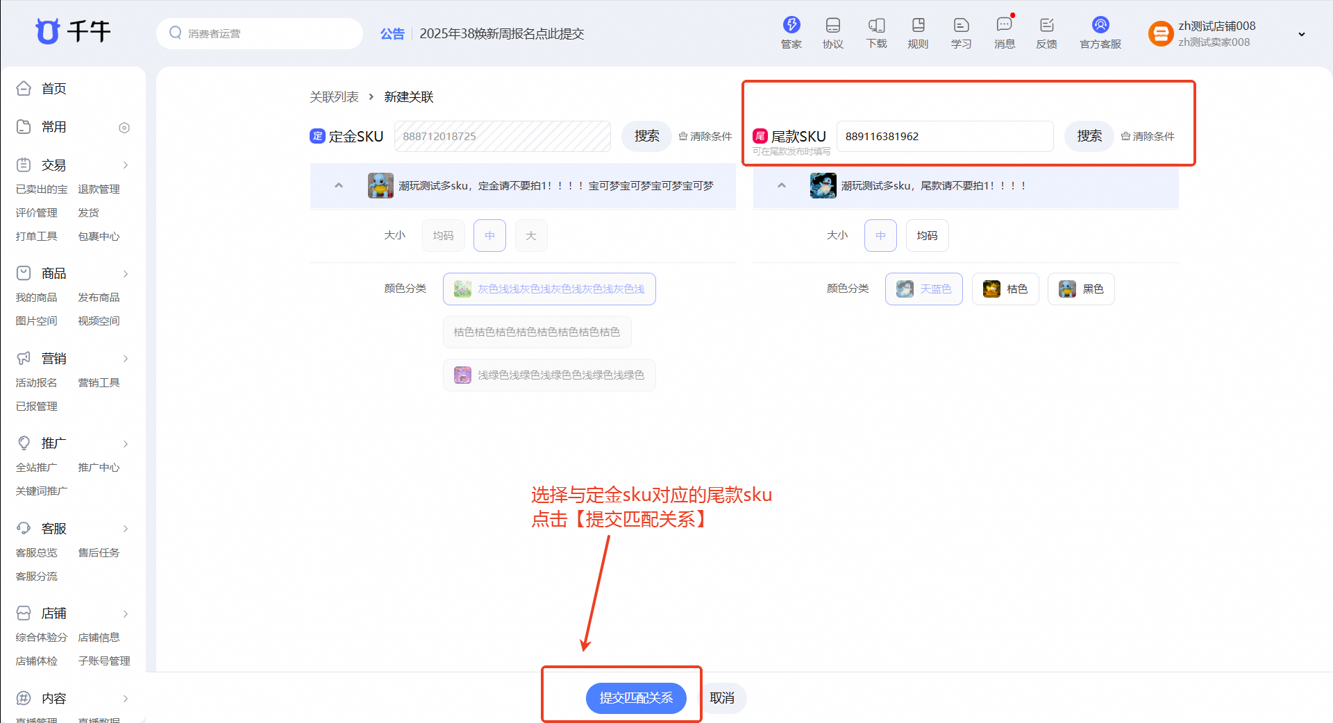
Task: Click the 交易 icon in the sidebar
Action: 24,164
